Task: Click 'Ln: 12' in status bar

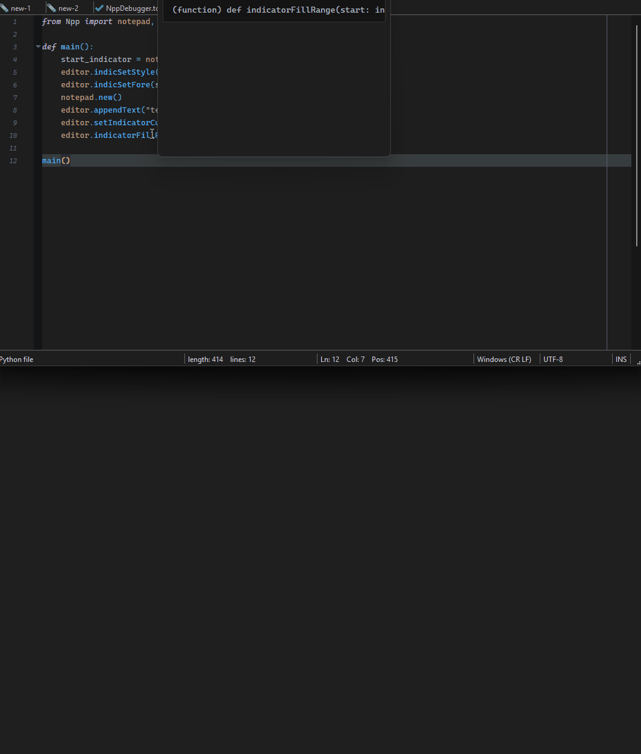Action: click(330, 359)
